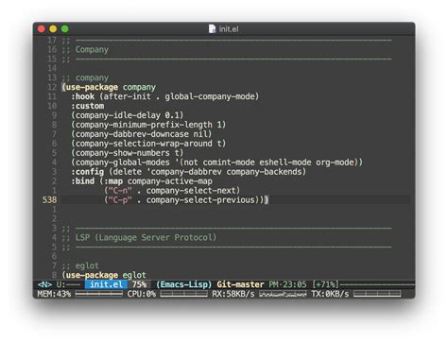Click company-dabbrev-downcase nil line
The width and height of the screenshot is (448, 342).
coord(142,134)
